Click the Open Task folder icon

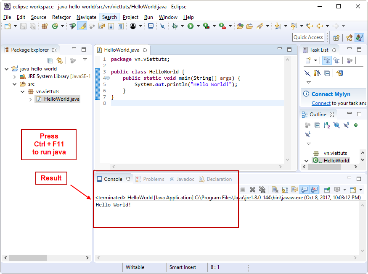tap(249, 26)
